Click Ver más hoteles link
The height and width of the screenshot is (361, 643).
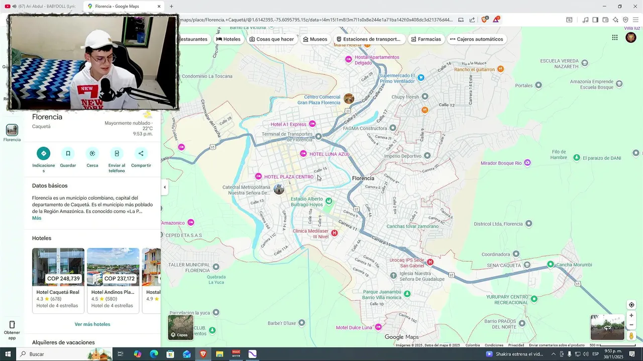pos(92,324)
